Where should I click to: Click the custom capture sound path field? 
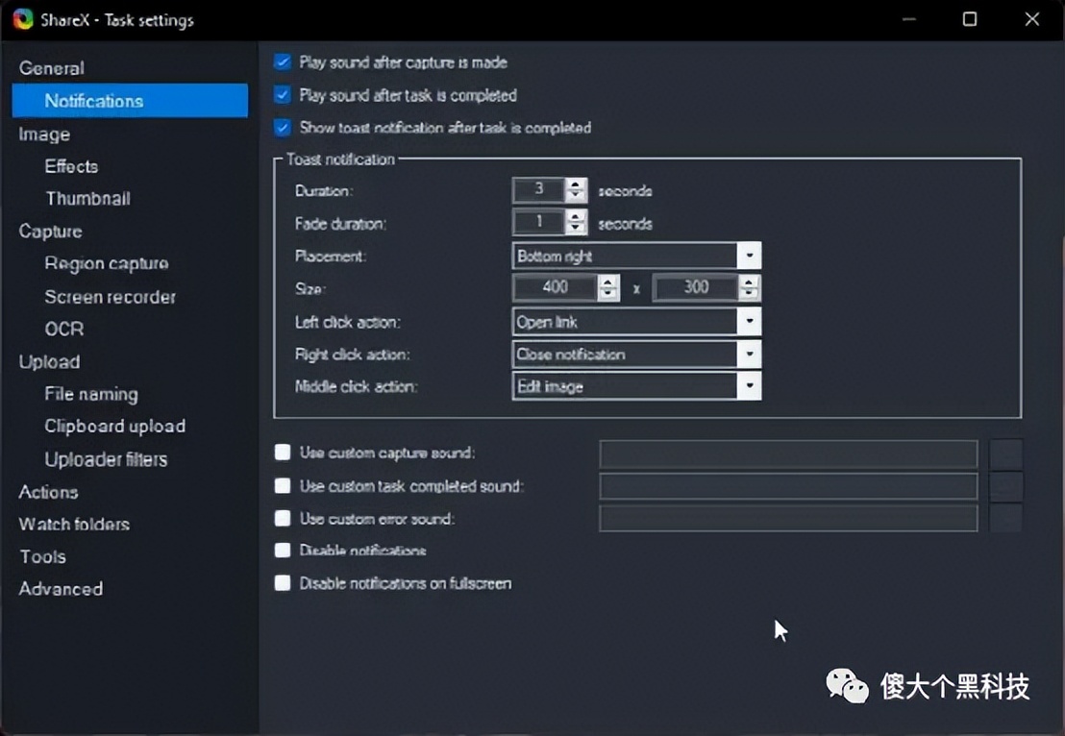tap(788, 454)
